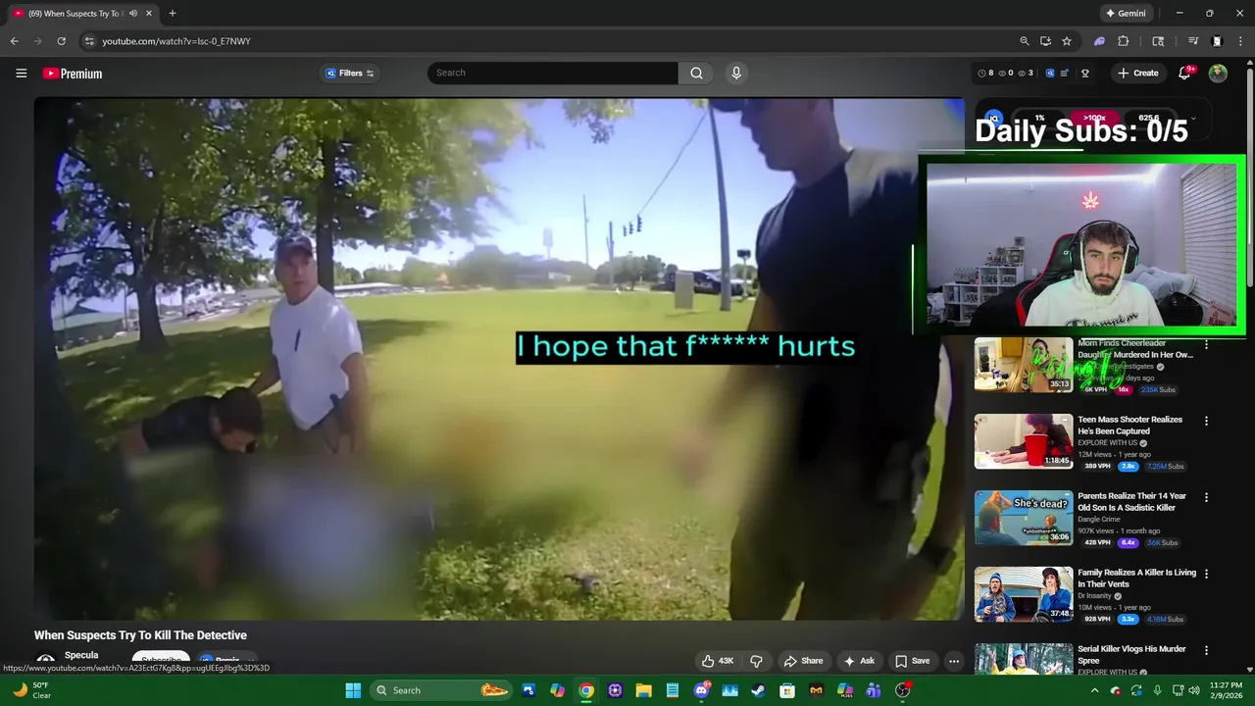Start voice search with the microphone icon
The image size is (1255, 706).
click(736, 73)
